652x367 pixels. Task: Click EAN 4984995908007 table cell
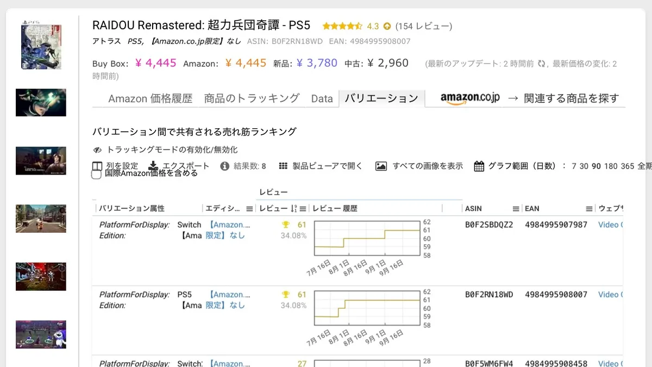tap(556, 295)
